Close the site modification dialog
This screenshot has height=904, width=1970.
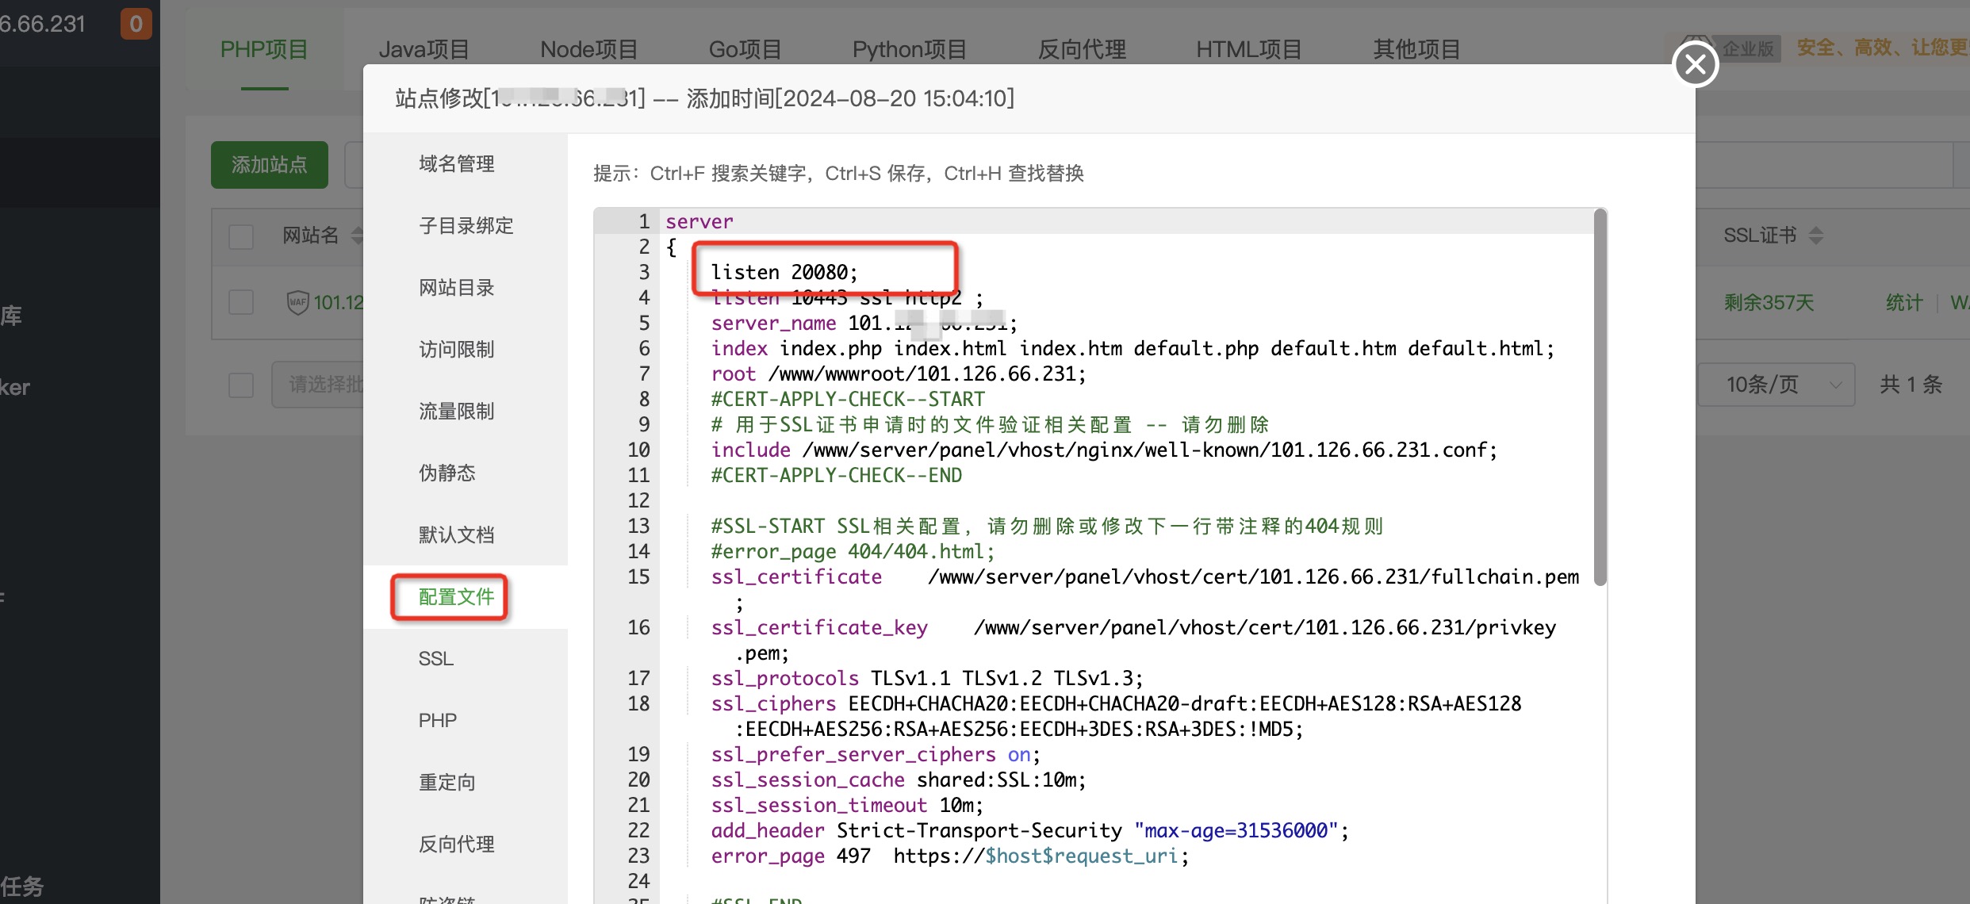coord(1695,64)
